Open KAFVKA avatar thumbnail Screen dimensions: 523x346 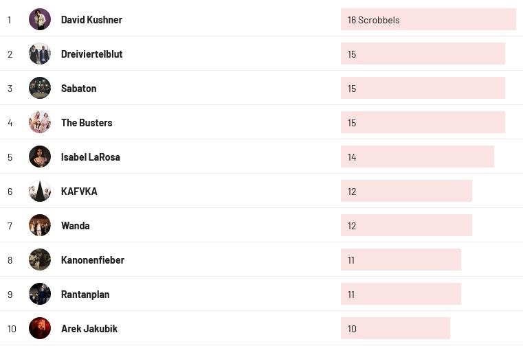coord(40,191)
